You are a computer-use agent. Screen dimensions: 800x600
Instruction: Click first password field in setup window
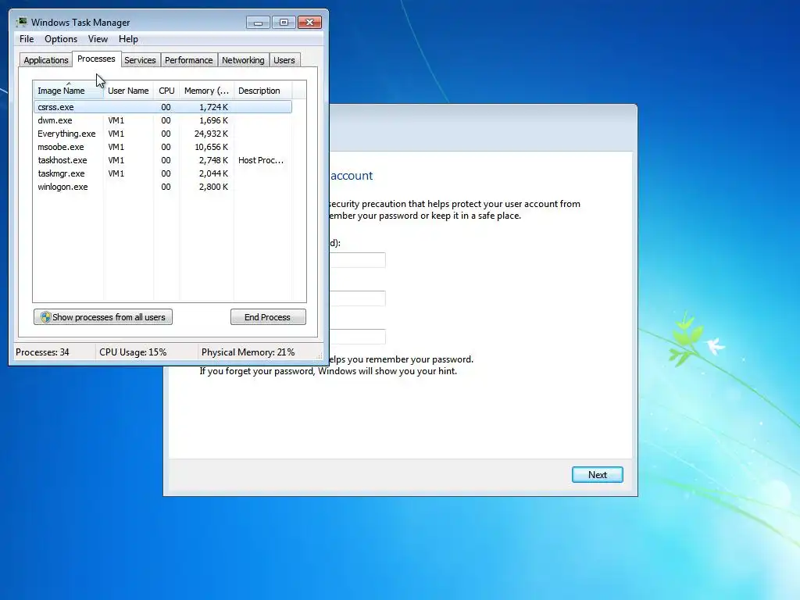pos(357,260)
